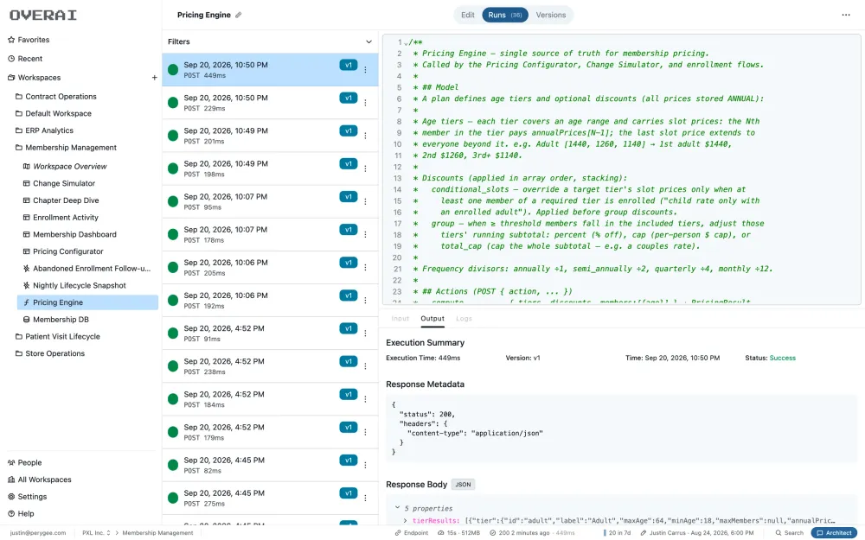
Task: Open the Chapter Deep Dive page
Action: (66, 200)
